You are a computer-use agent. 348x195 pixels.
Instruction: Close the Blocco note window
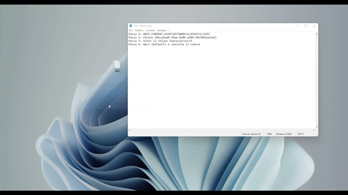pos(314,26)
